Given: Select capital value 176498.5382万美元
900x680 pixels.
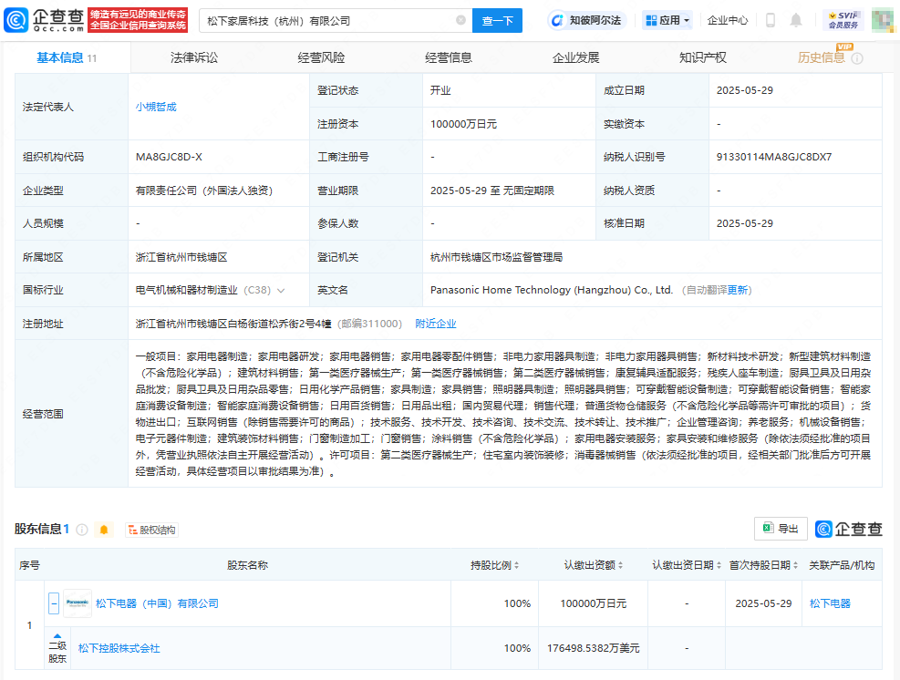Looking at the screenshot, I should pyautogui.click(x=593, y=648).
